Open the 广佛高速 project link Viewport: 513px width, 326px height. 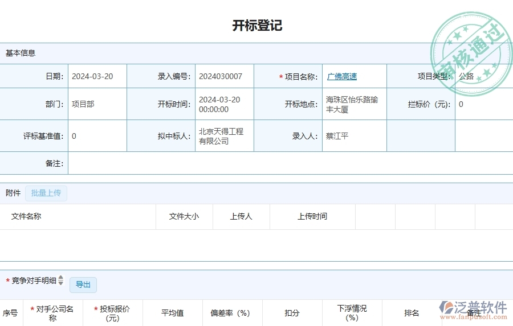tap(342, 76)
